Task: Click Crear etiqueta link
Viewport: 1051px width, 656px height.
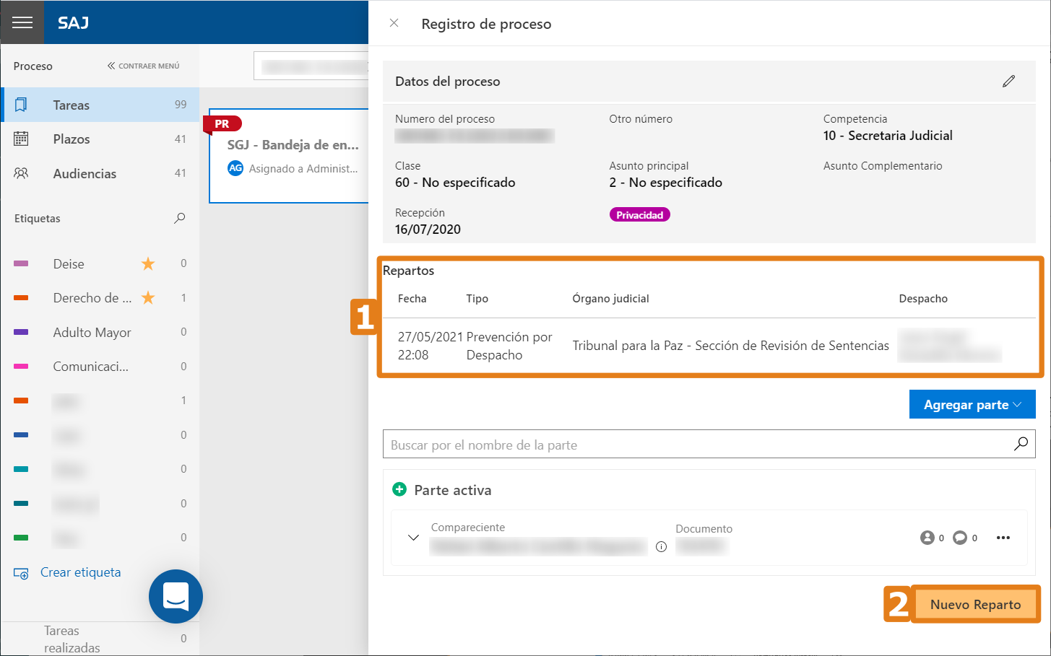Action: point(80,572)
